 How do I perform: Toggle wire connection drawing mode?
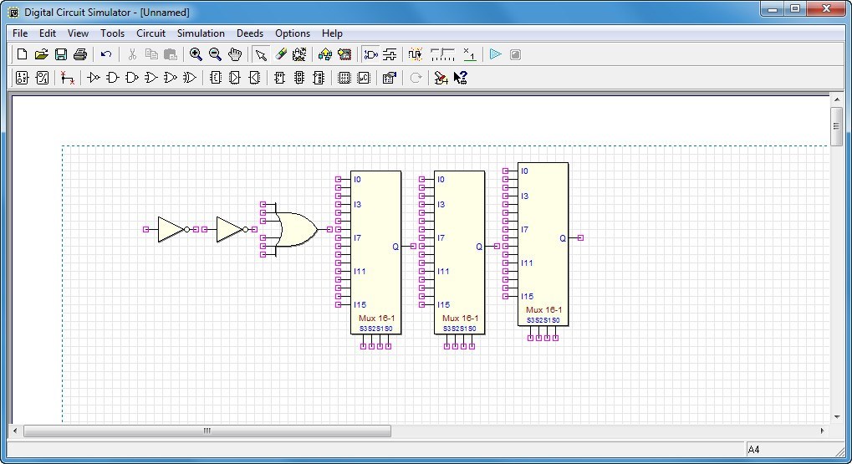click(x=390, y=54)
